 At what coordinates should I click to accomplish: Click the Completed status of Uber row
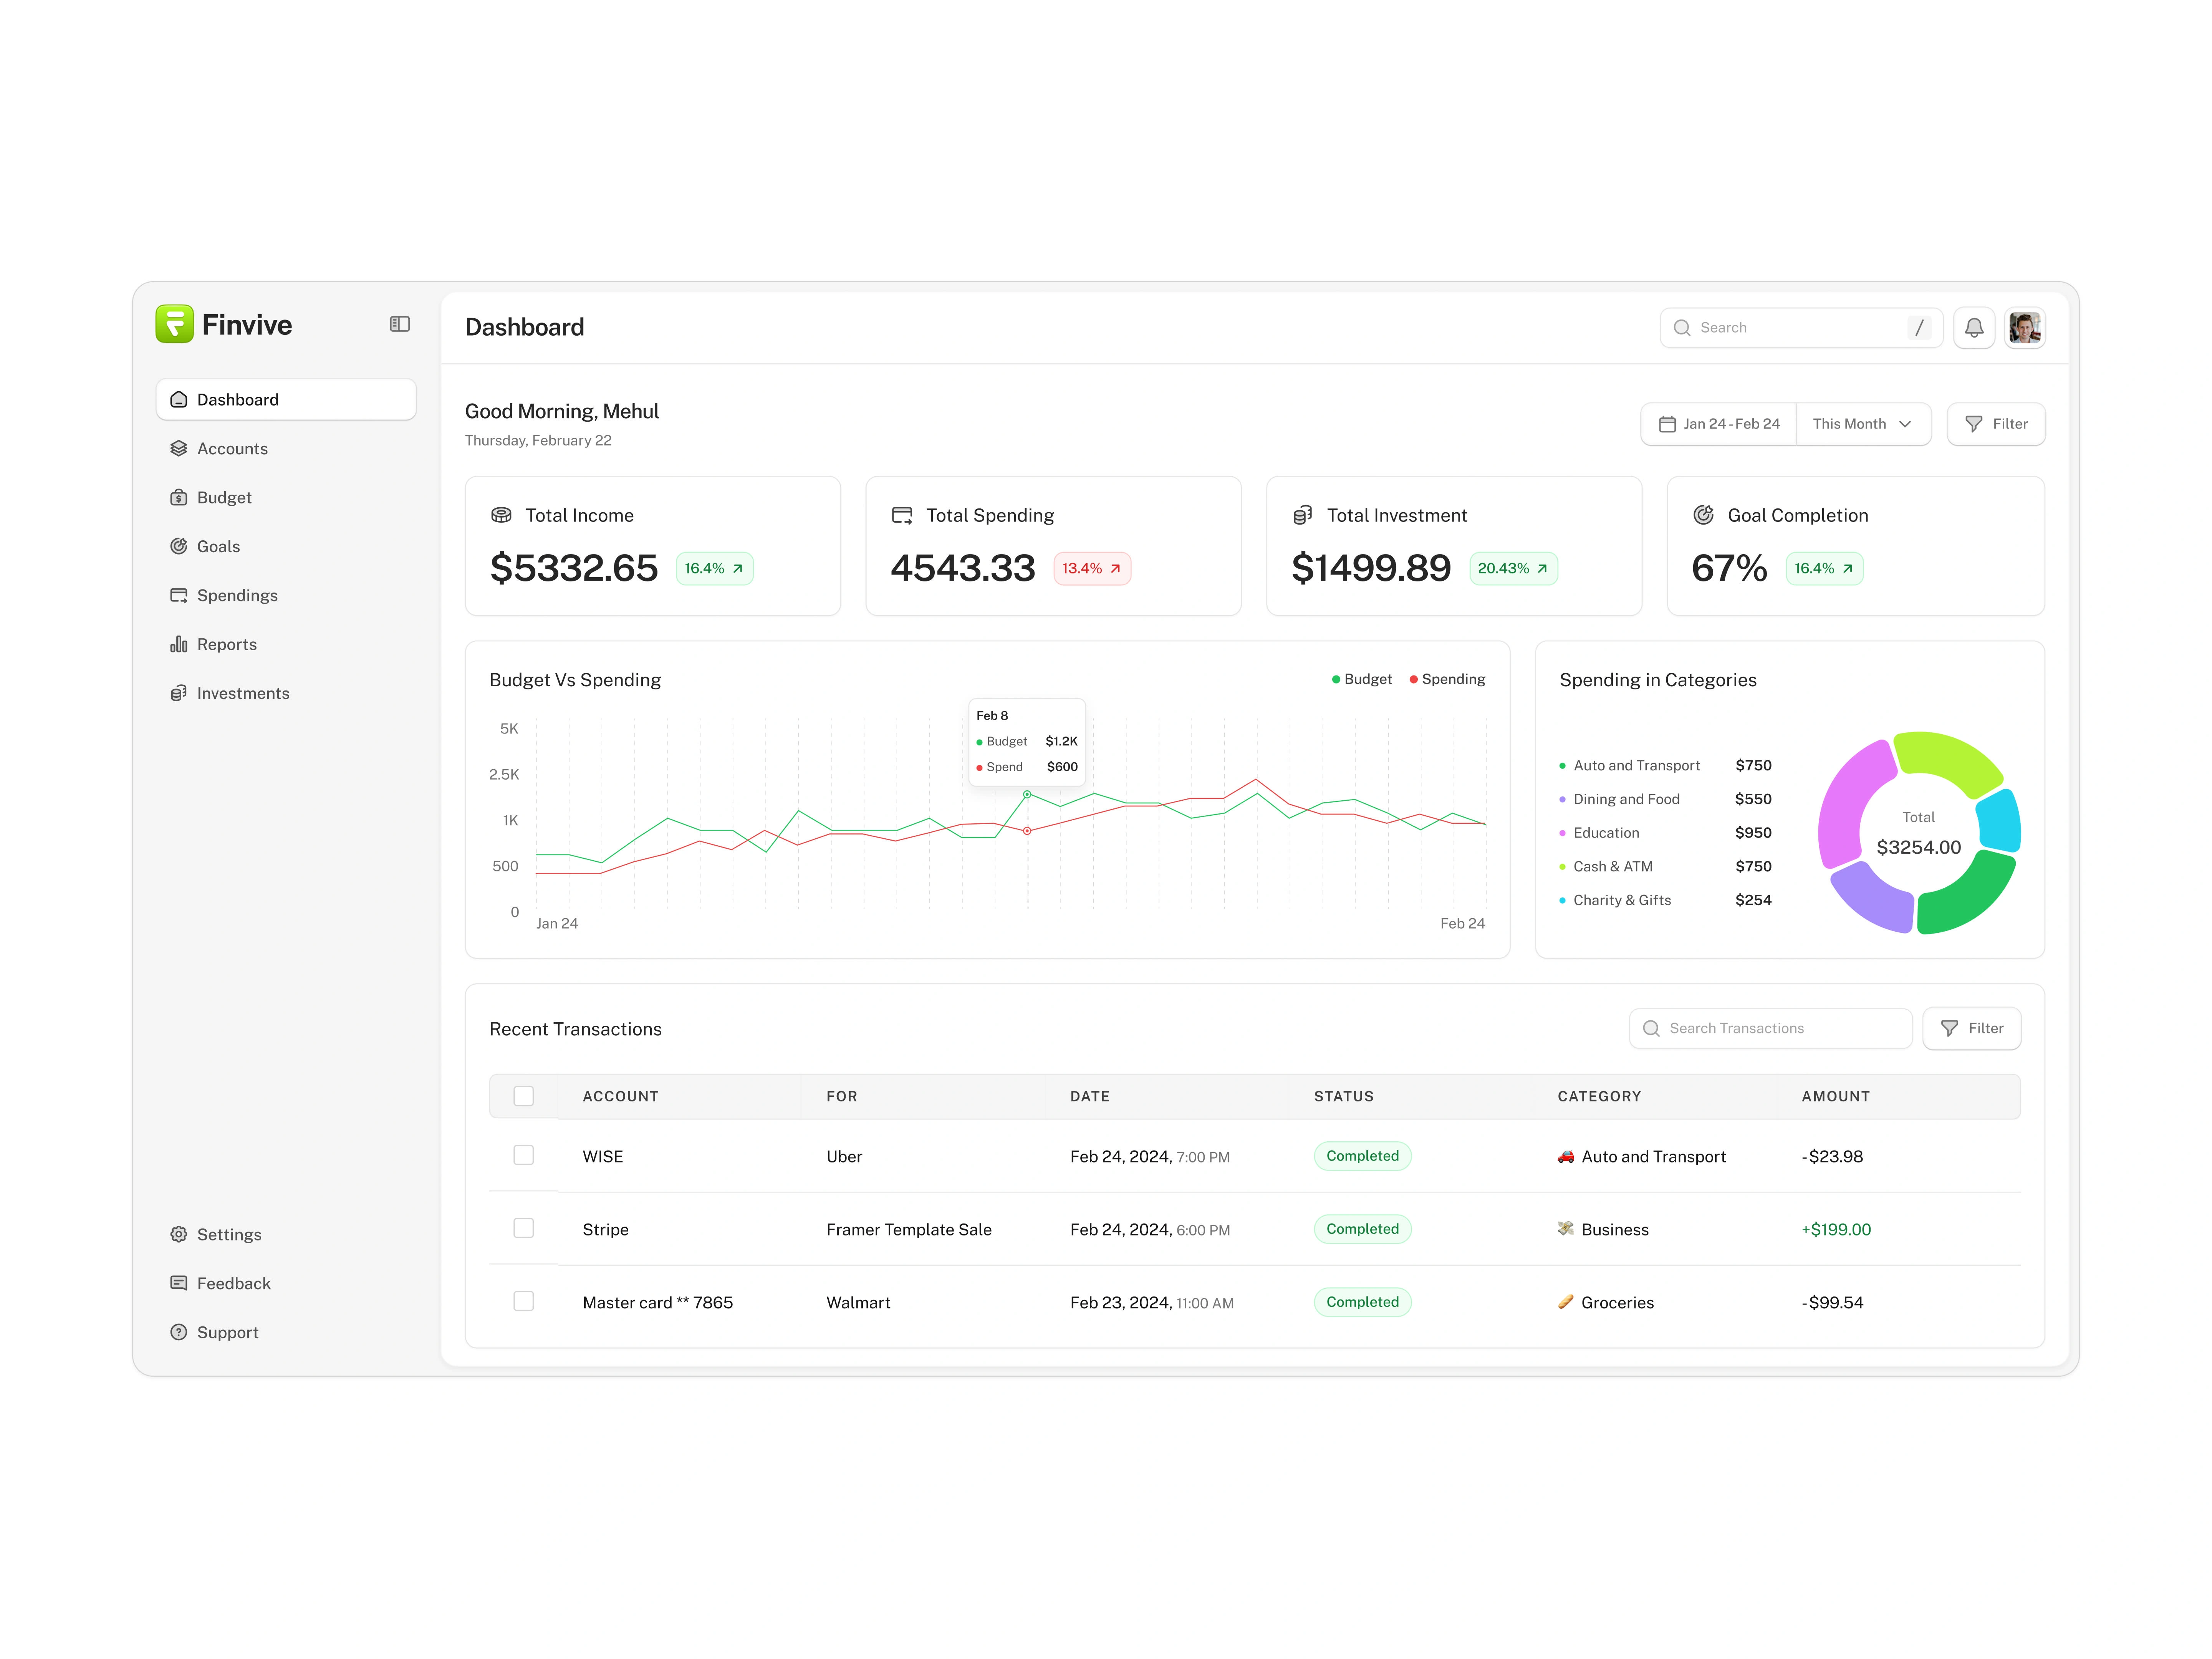pos(1362,1156)
